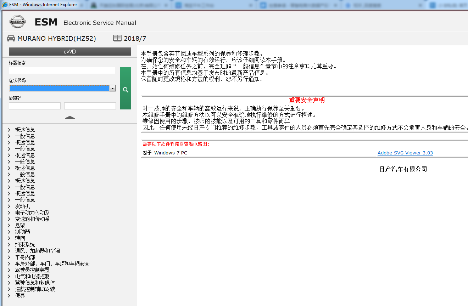Open the eWD wiring diagram button
The height and width of the screenshot is (306, 468).
(x=70, y=52)
